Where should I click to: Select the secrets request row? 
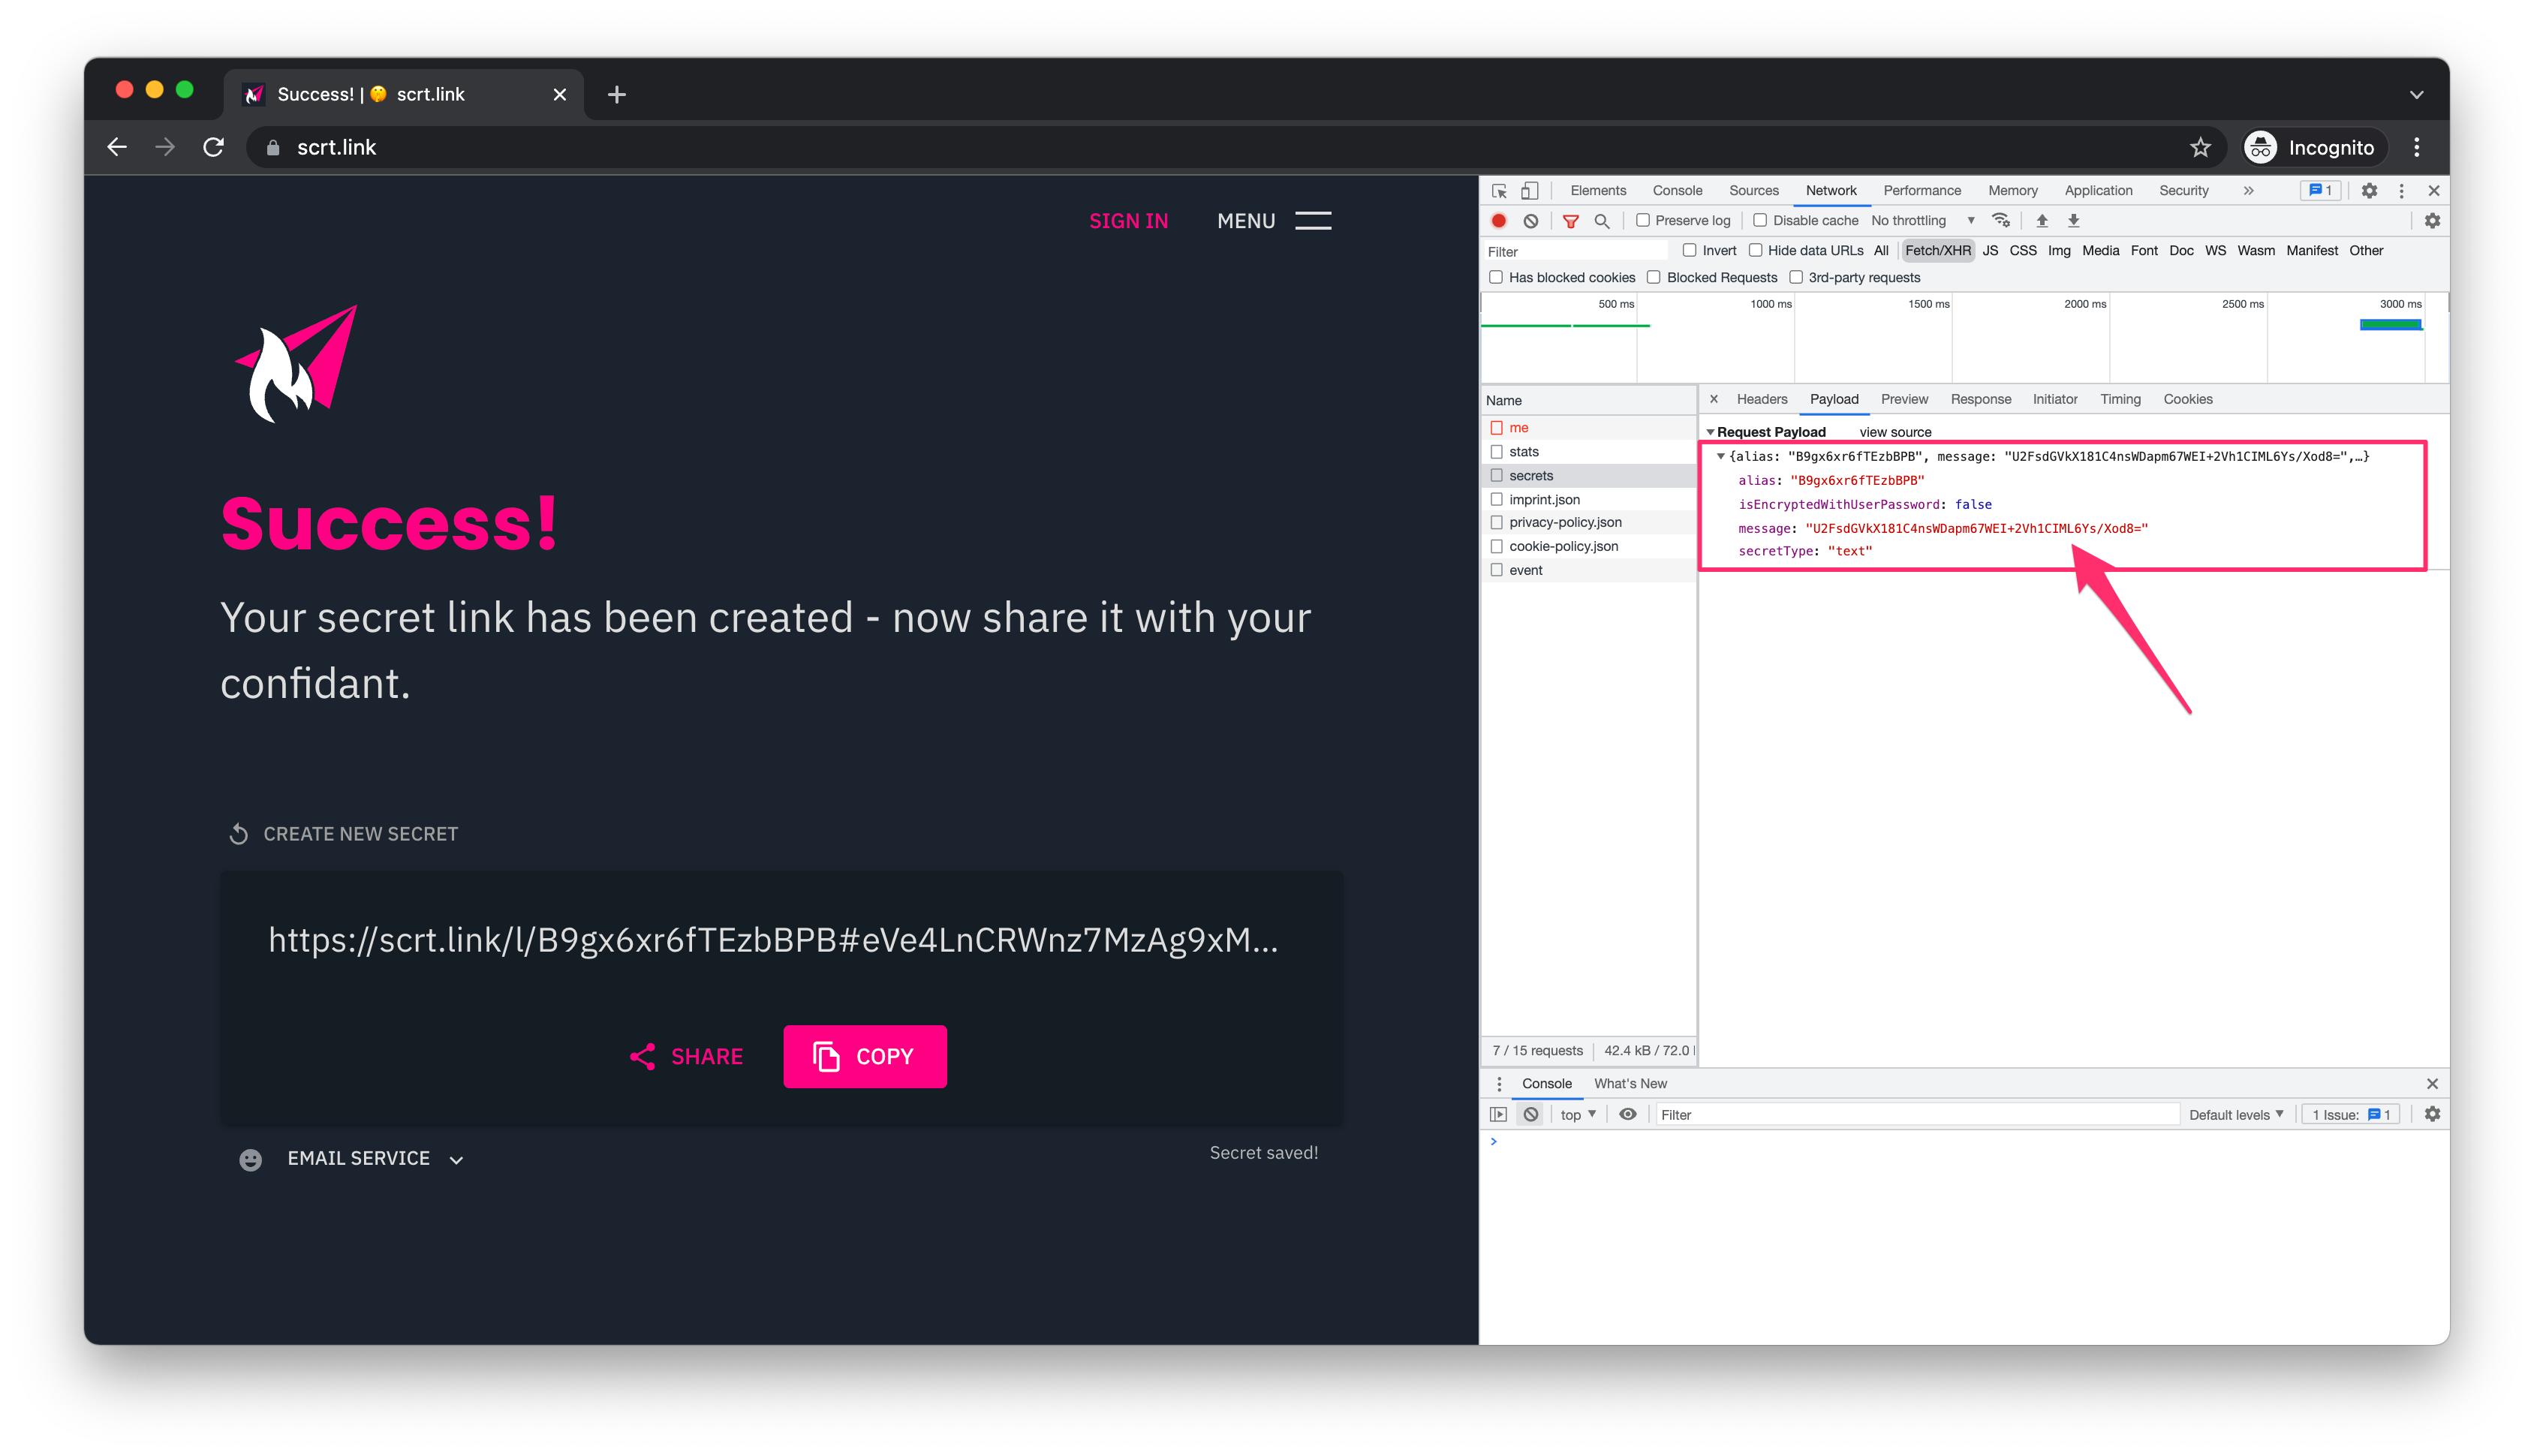(x=1588, y=475)
